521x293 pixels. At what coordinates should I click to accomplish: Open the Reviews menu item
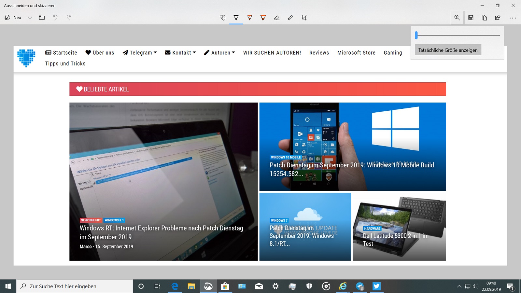point(319,53)
